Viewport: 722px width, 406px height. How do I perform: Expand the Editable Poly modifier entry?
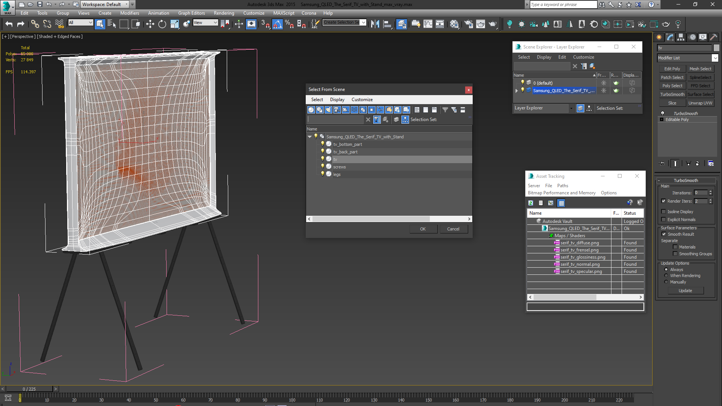coord(661,120)
